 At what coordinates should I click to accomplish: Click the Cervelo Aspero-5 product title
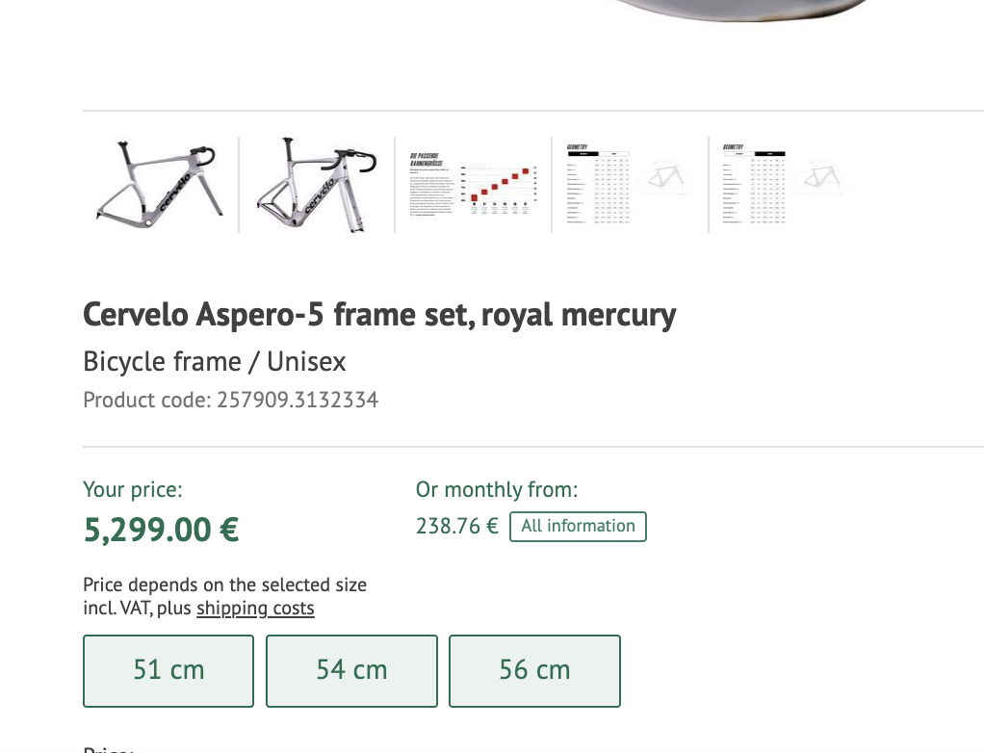[379, 315]
